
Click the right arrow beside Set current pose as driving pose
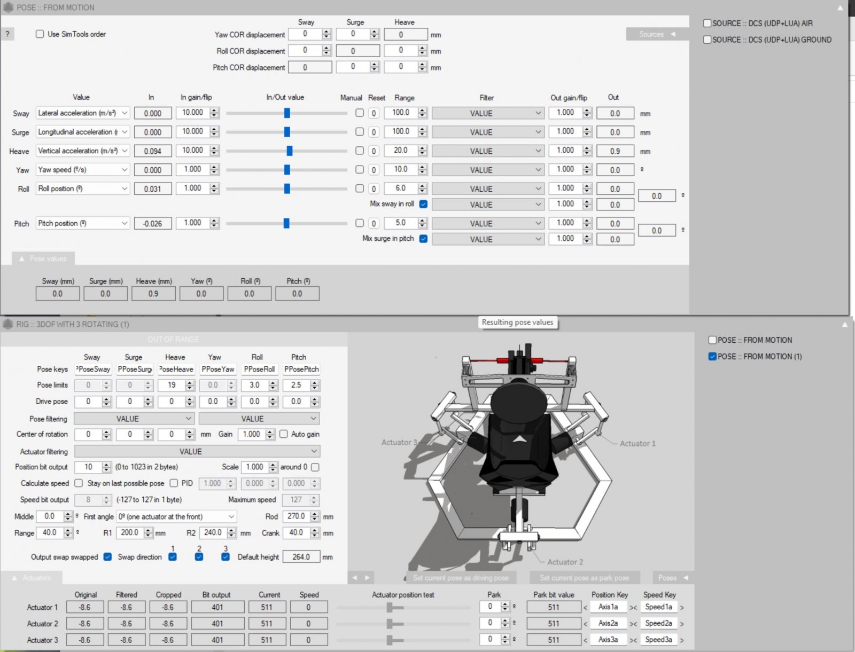[x=367, y=577]
